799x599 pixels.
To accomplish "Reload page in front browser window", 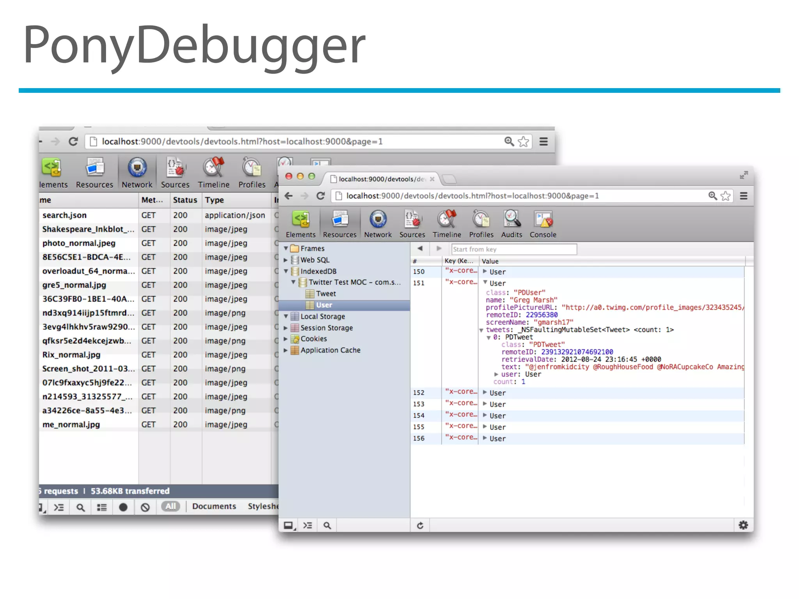I will click(x=321, y=196).
